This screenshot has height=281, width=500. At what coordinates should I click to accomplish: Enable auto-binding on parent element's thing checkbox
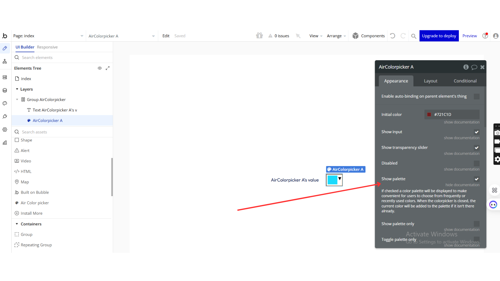[x=477, y=96]
